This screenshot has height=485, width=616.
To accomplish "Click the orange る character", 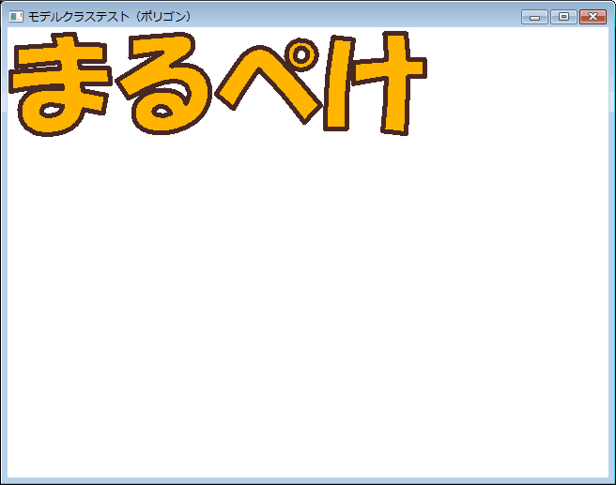I will [164, 83].
